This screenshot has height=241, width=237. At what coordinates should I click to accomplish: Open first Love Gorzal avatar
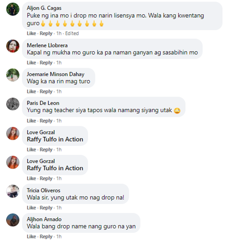[13, 133]
